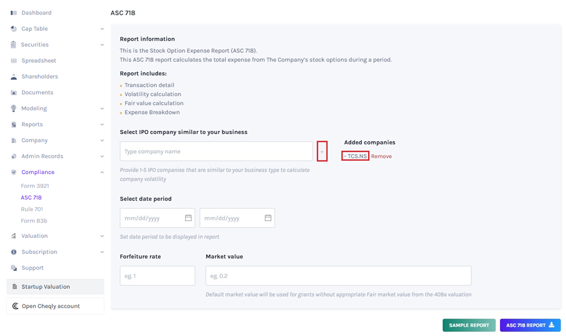Click the Shareholders person icon
The height and width of the screenshot is (336, 566).
(x=13, y=77)
